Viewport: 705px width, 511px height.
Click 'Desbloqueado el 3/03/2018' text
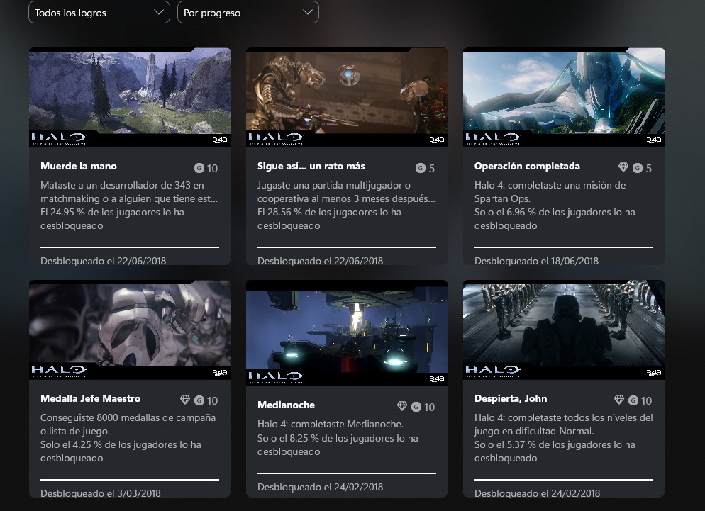(x=101, y=493)
